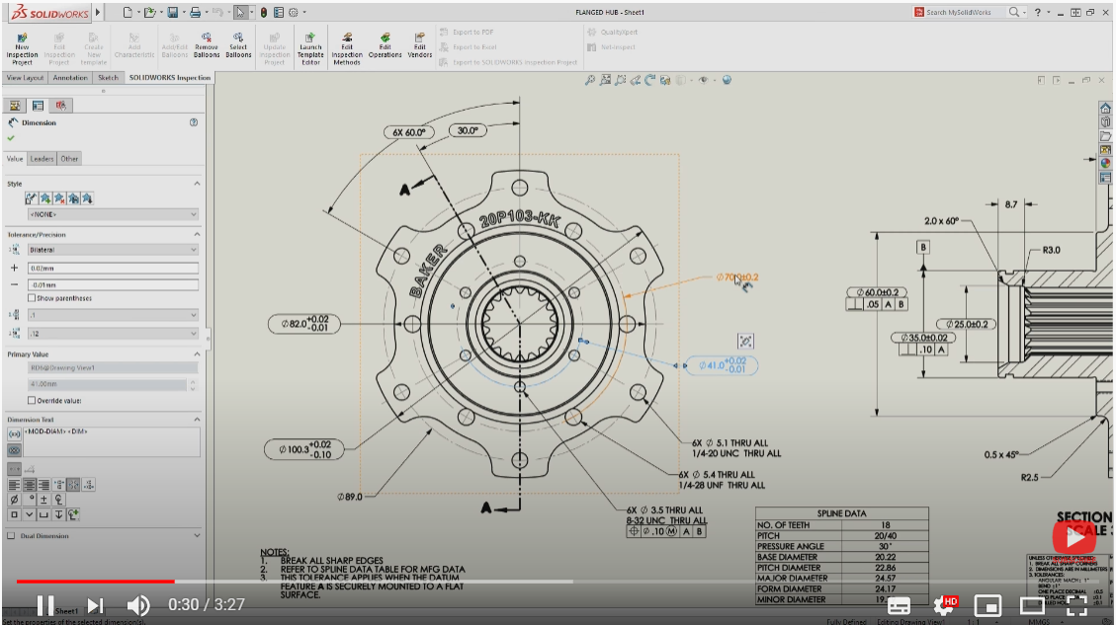
Task: Toggle video subtitles button
Action: coord(899,606)
